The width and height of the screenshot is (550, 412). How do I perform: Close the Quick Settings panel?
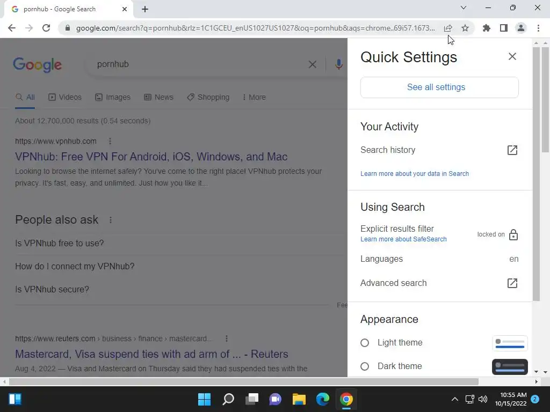point(512,56)
